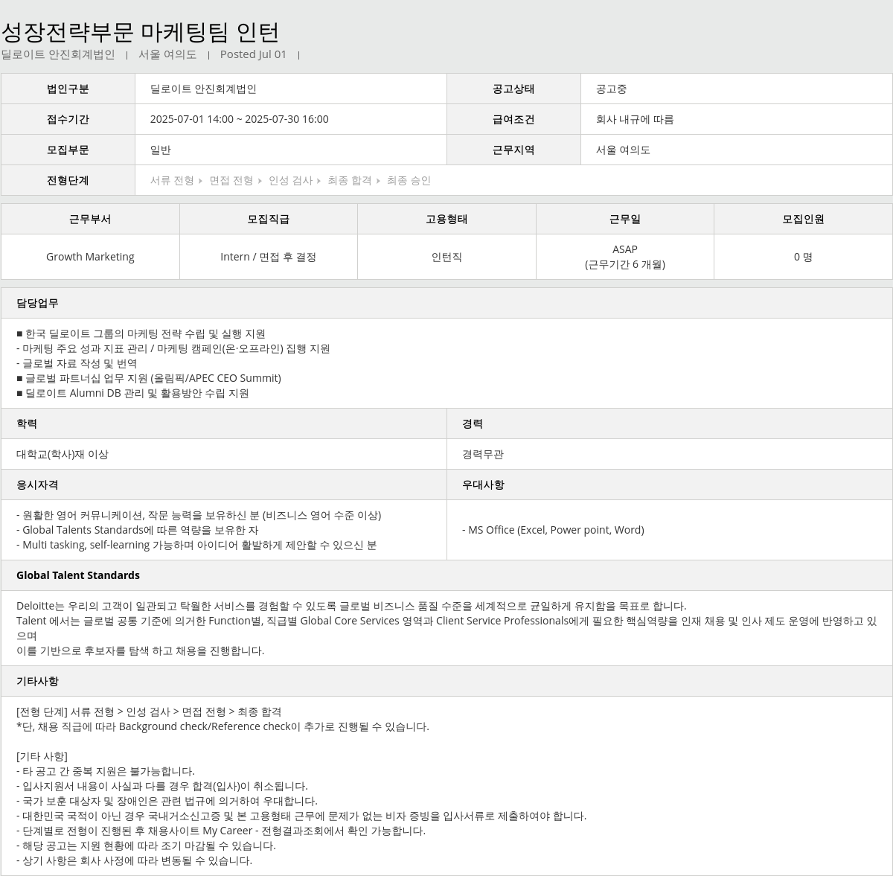Click the Intern / 면접 후 결정 cell
The image size is (893, 876).
point(269,257)
